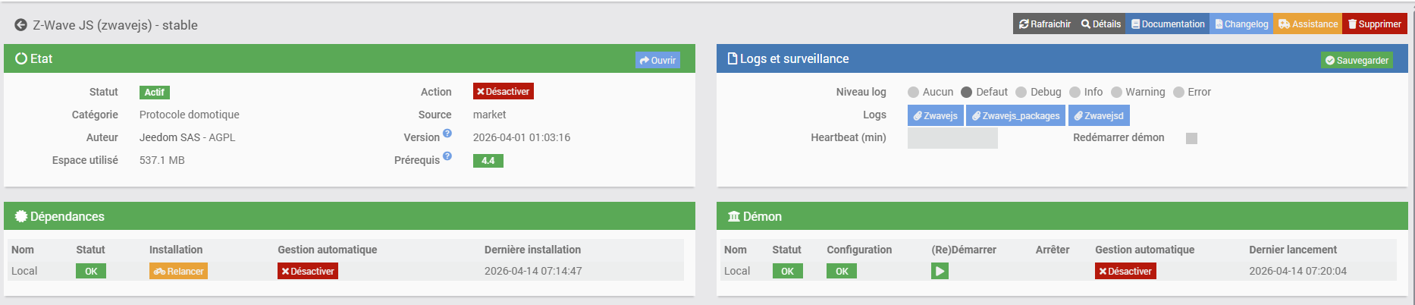
Task: Click the Assistance button
Action: pyautogui.click(x=1307, y=24)
